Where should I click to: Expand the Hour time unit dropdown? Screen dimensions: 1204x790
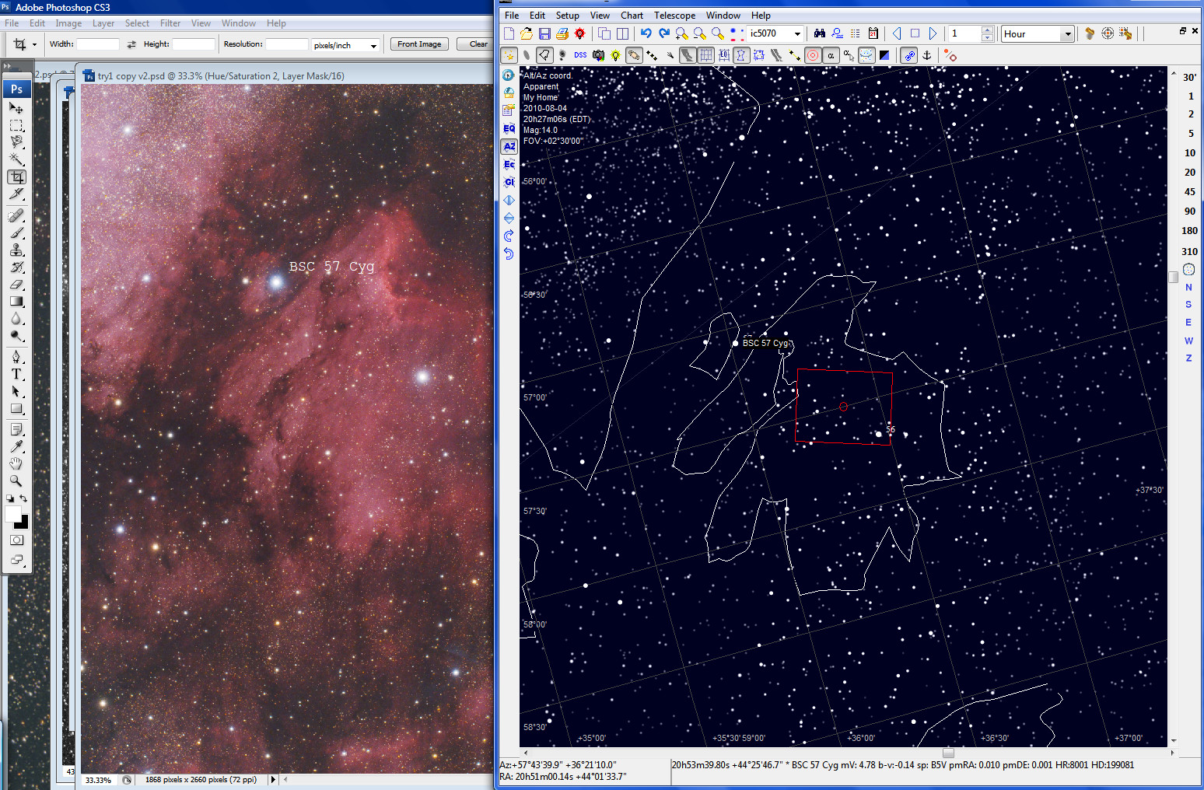coord(1068,33)
